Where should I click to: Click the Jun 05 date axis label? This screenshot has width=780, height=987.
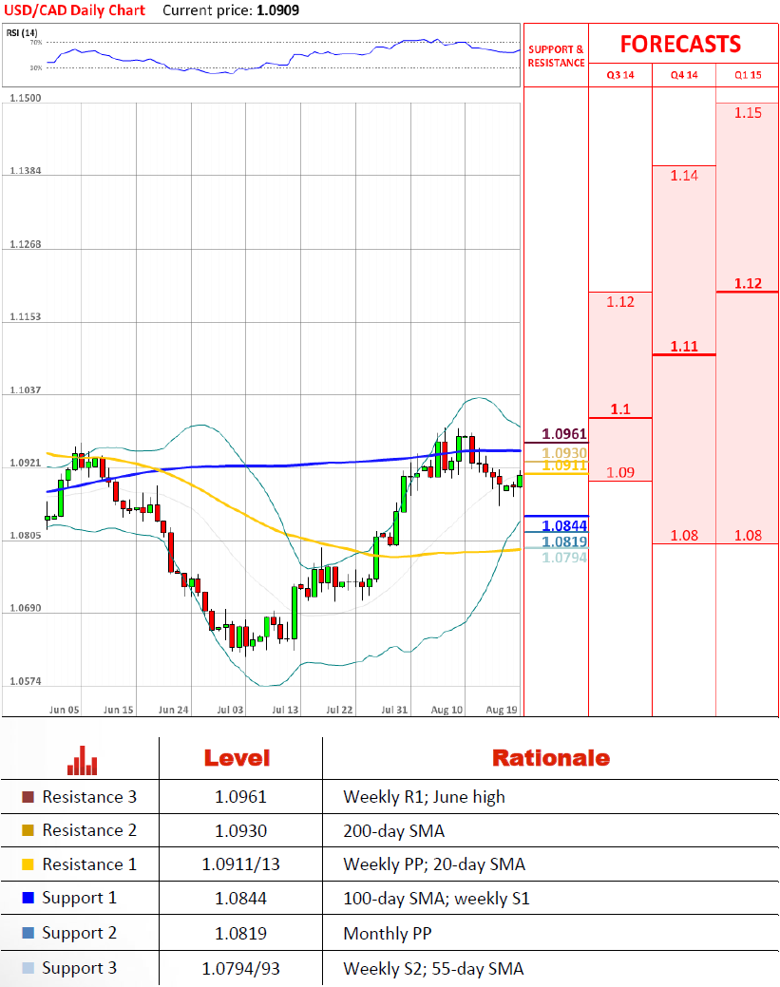pos(65,710)
